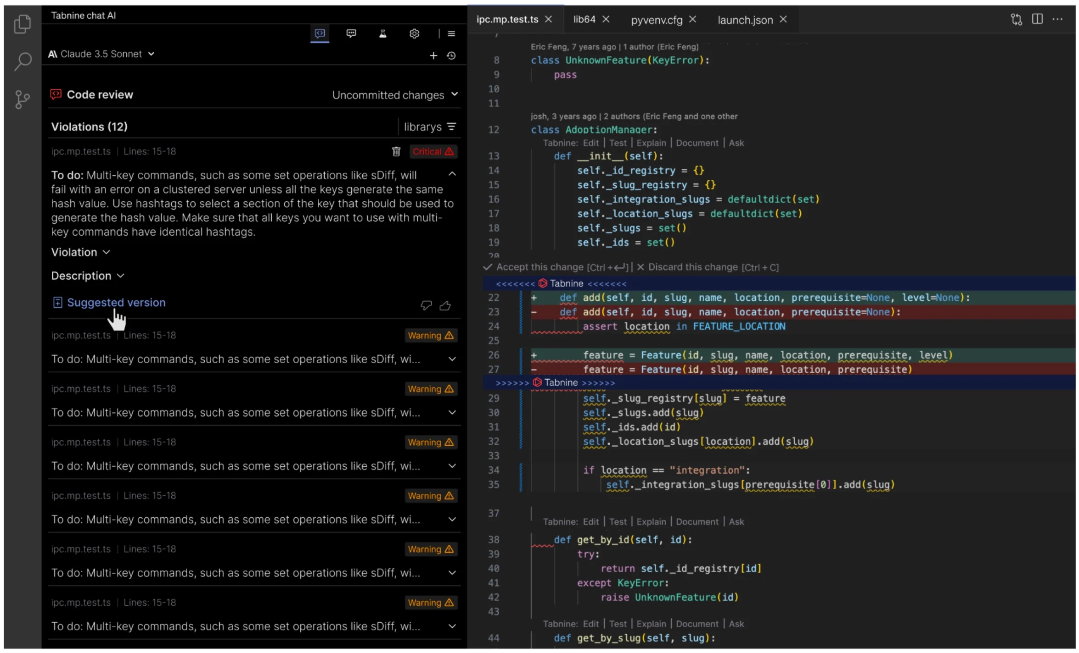
Task: Give thumbs down to suggested version
Action: pyautogui.click(x=426, y=305)
